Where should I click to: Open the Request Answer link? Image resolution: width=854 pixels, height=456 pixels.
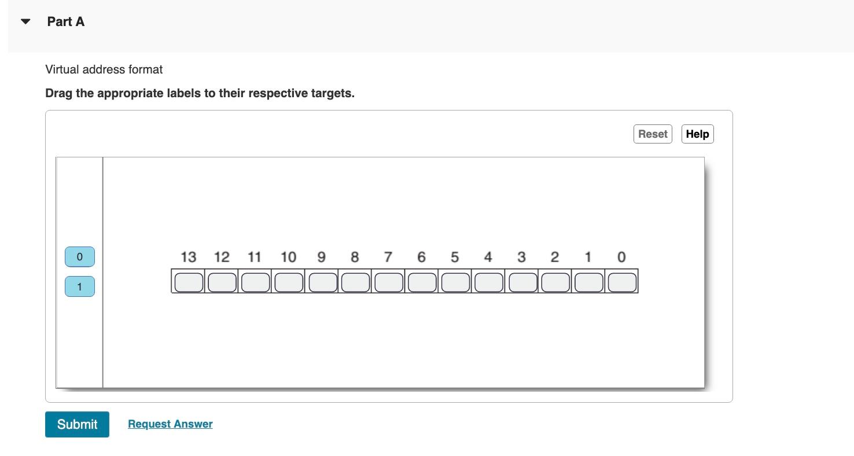pos(170,424)
